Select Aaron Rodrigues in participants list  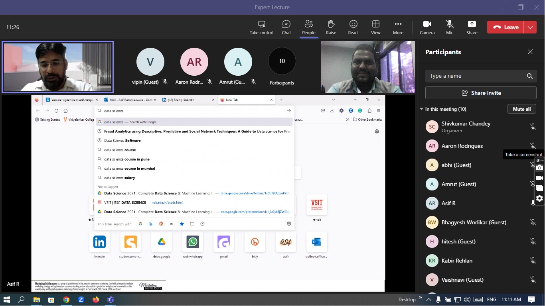462,146
